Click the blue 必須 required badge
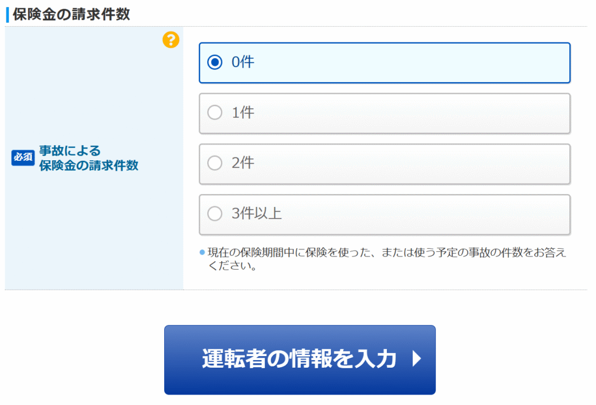The image size is (596, 405). tap(23, 157)
